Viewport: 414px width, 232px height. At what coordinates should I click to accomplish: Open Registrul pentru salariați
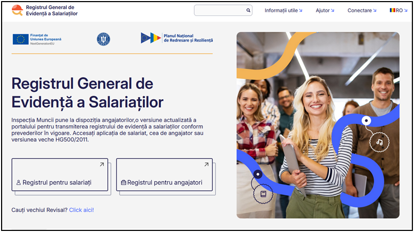pos(60,174)
